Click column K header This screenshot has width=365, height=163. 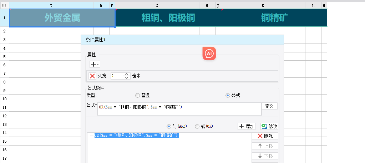pos(263,6)
